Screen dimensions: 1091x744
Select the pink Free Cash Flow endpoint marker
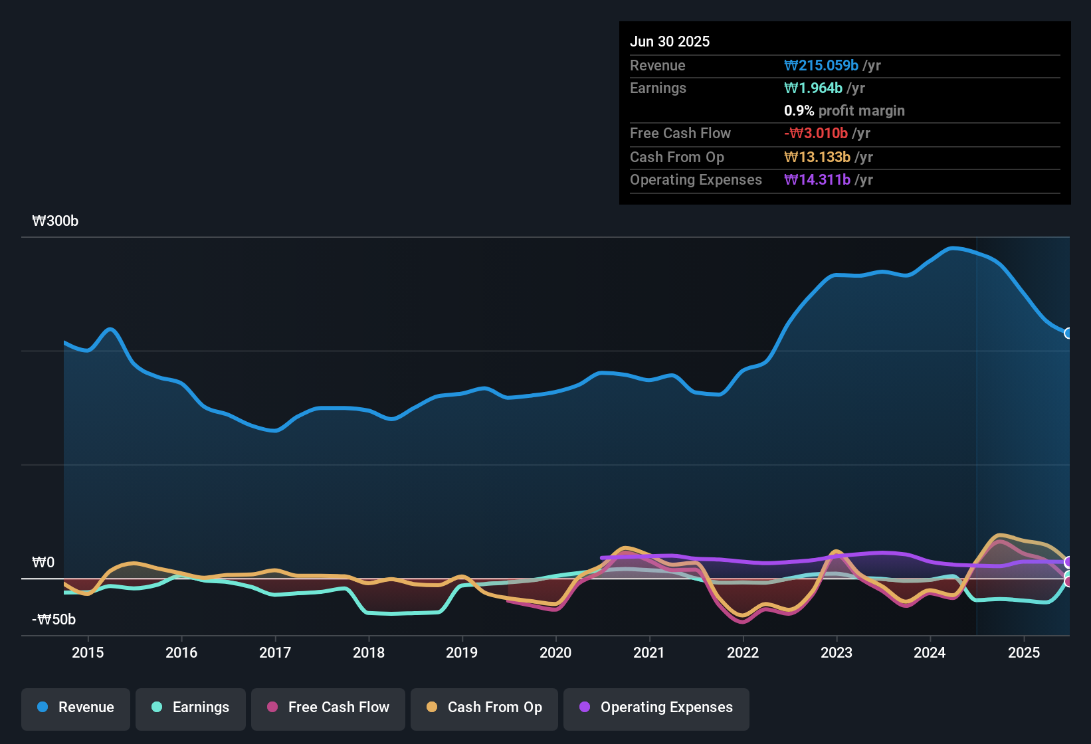(x=1068, y=582)
